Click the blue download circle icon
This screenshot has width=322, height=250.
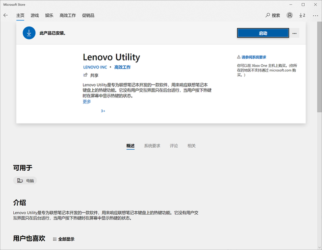(29, 33)
